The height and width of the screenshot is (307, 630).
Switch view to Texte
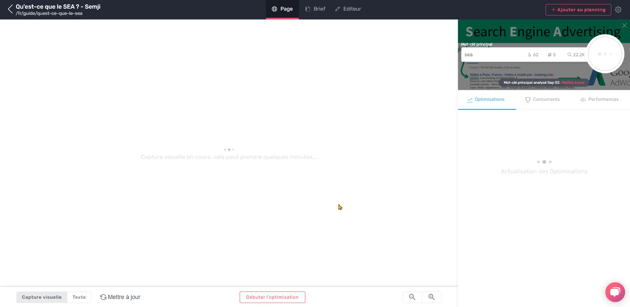tap(79, 297)
